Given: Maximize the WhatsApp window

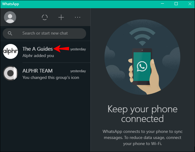Looking at the screenshot, I should tap(176, 4).
